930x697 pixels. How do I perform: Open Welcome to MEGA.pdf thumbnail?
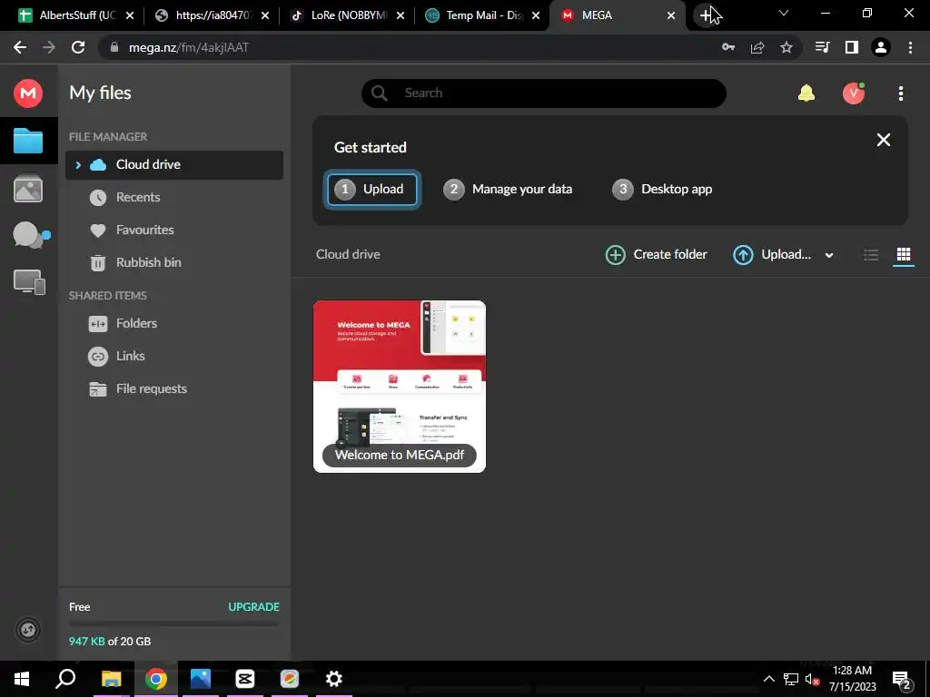click(x=400, y=387)
